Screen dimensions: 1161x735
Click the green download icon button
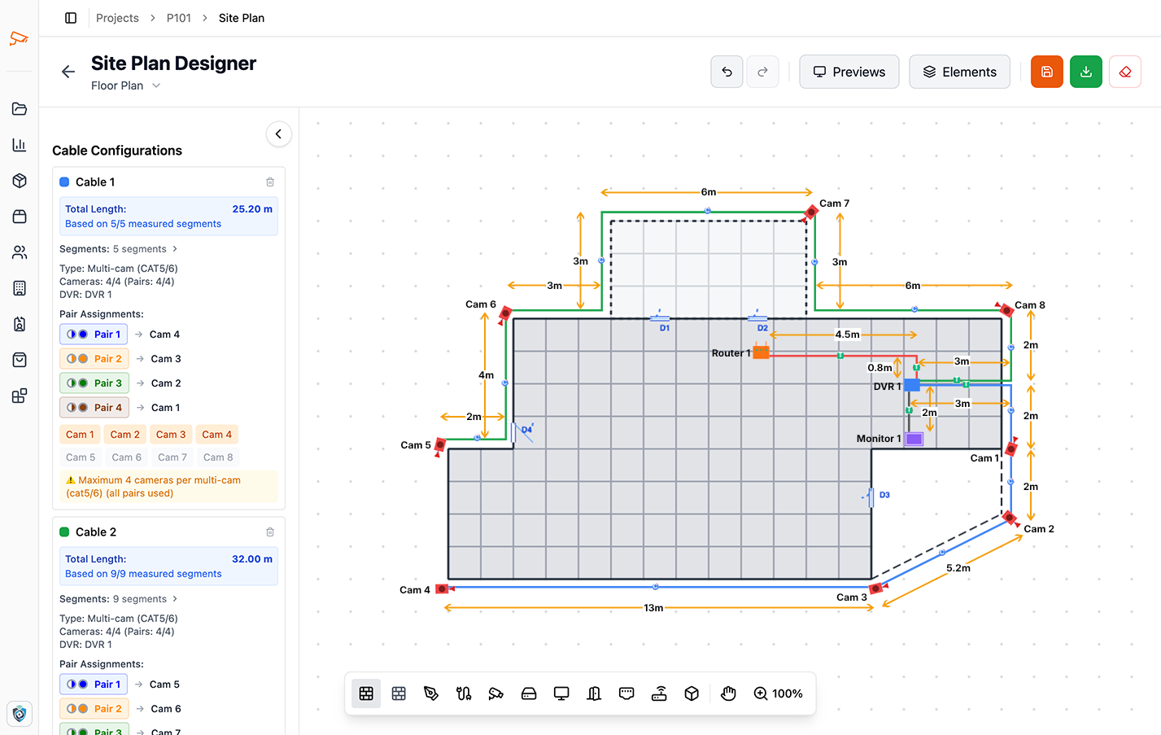[x=1085, y=72]
